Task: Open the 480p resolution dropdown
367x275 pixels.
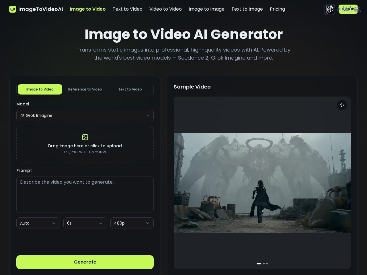Action: 132,223
